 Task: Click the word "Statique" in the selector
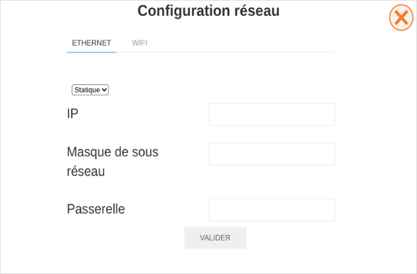pos(87,90)
